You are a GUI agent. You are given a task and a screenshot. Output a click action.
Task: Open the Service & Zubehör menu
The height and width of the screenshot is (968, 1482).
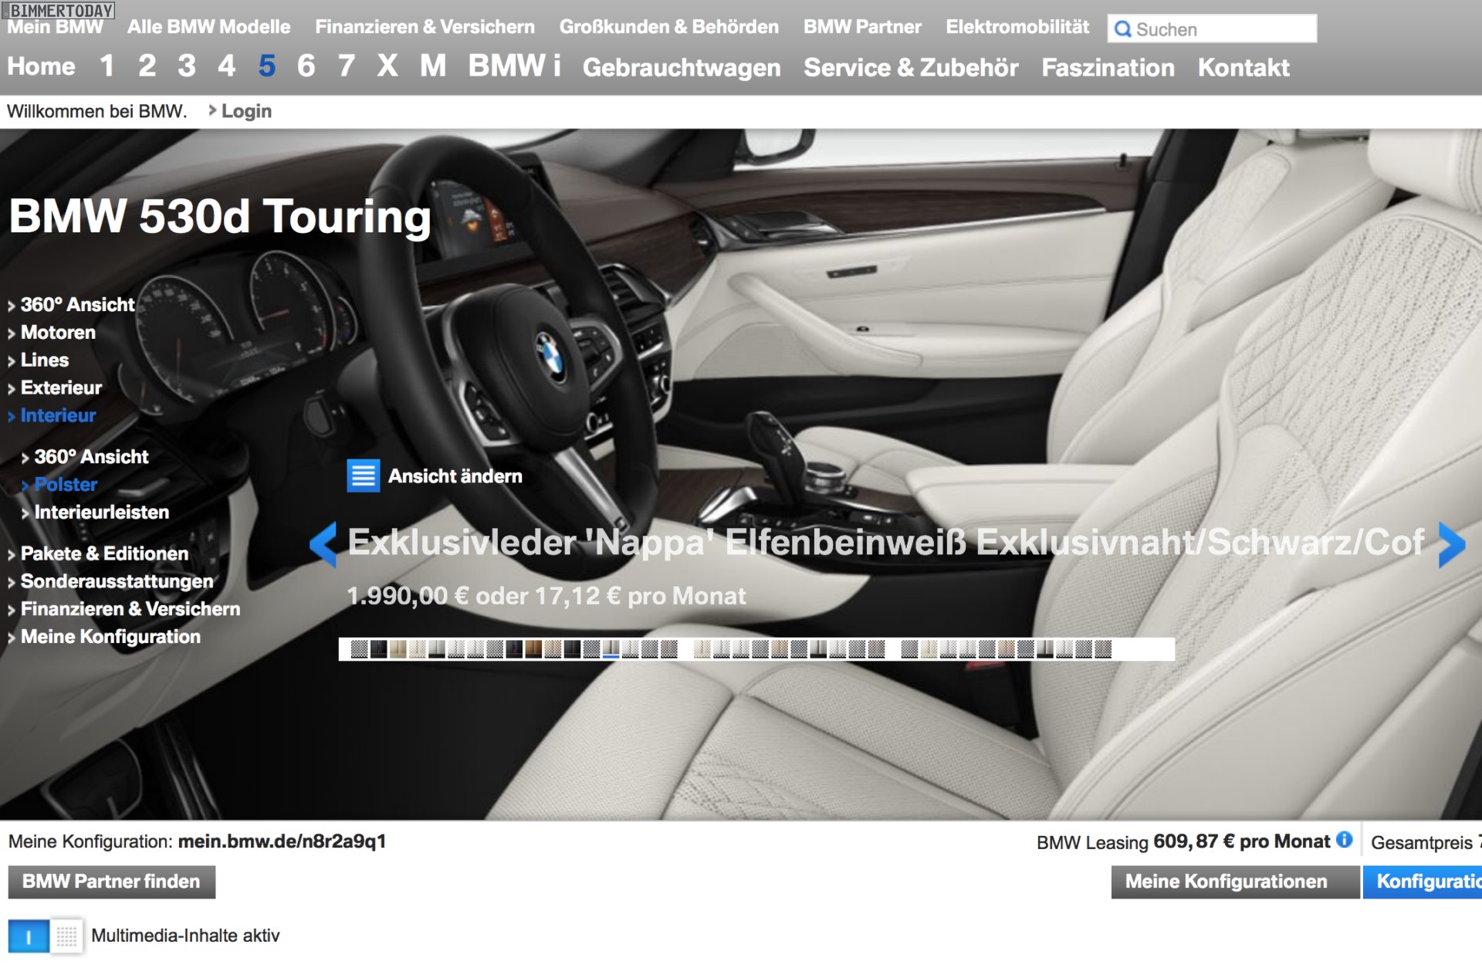tap(911, 68)
